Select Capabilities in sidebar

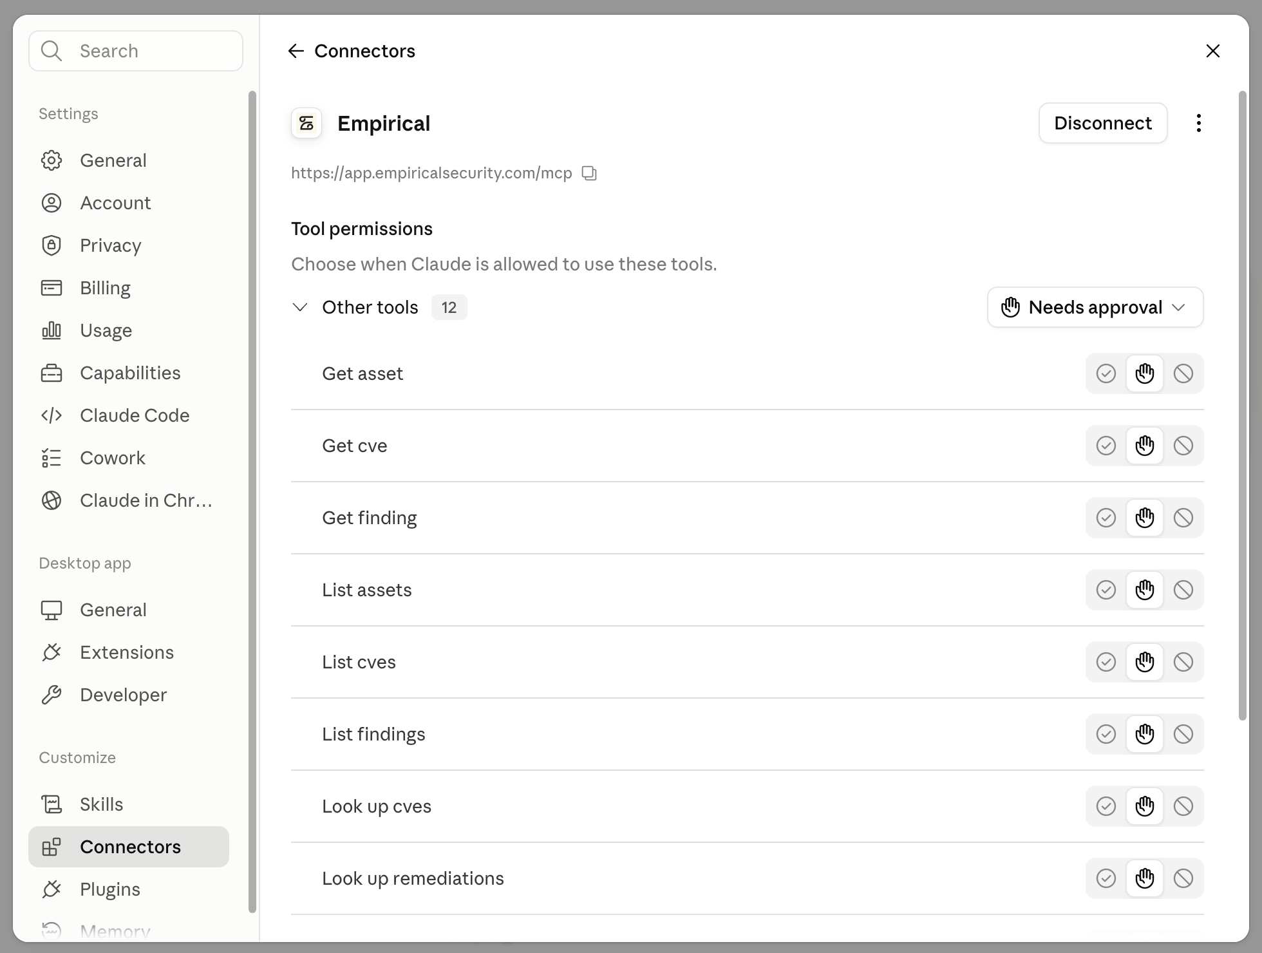[x=129, y=373]
